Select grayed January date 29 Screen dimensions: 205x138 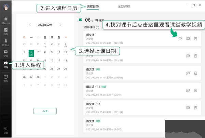pos(24,44)
